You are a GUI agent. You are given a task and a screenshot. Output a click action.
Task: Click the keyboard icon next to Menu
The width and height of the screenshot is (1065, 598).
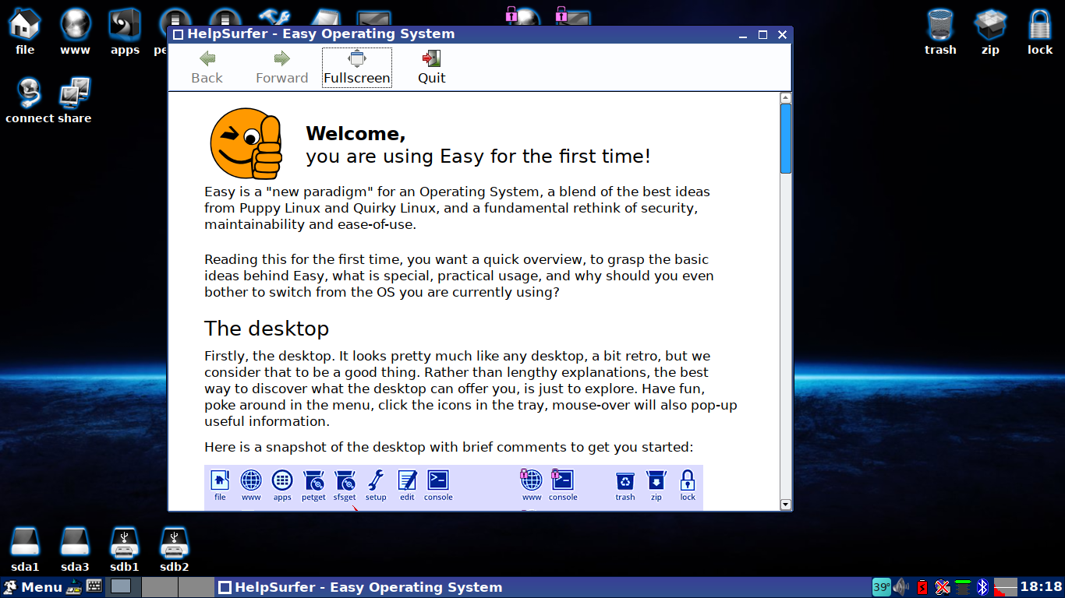pos(94,587)
